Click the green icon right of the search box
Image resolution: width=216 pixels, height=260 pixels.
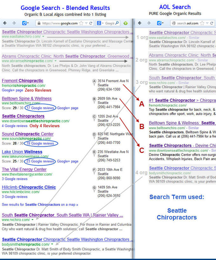pos(126,23)
